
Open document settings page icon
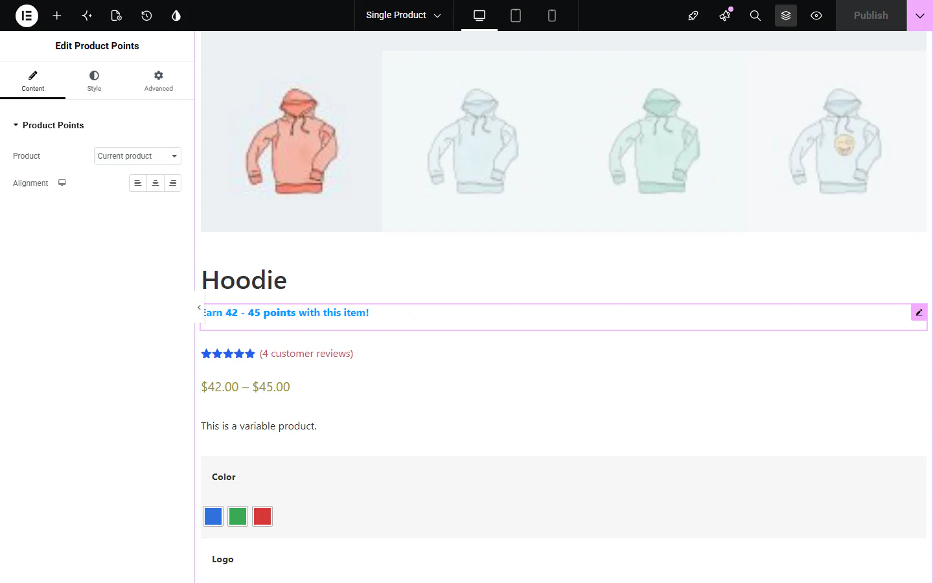tap(117, 16)
